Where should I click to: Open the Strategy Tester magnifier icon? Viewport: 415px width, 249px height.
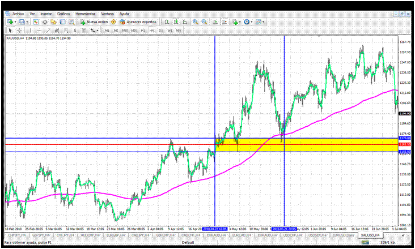click(x=71, y=22)
